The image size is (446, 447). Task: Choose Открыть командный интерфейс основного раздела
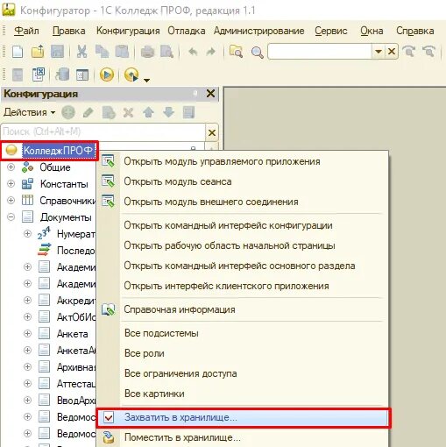click(243, 266)
